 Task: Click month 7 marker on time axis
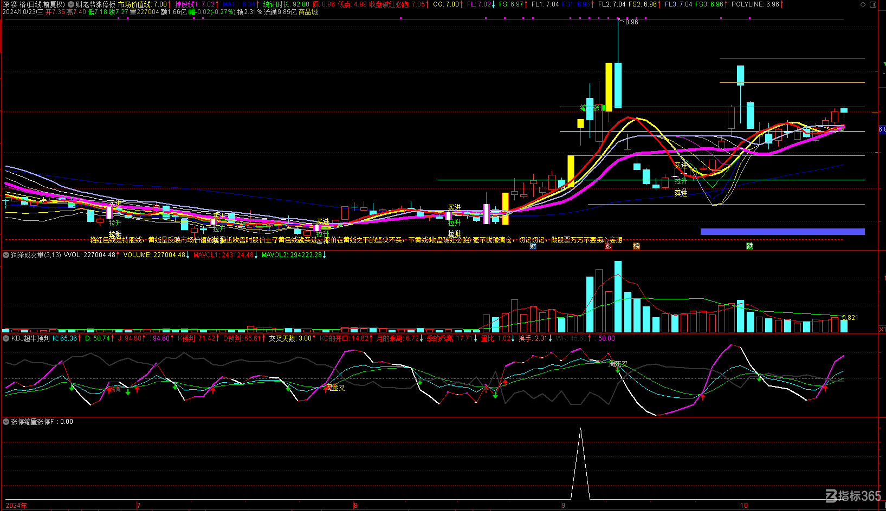tap(139, 506)
